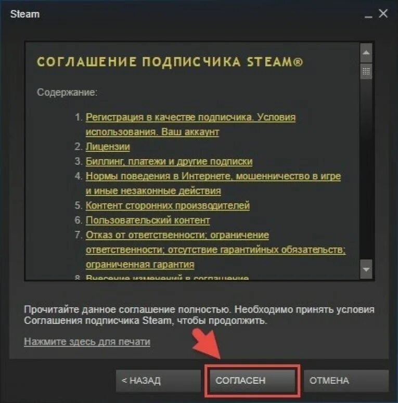This screenshot has width=398, height=403.
Task: Click the ОТМЕНА cancel button
Action: [346, 381]
